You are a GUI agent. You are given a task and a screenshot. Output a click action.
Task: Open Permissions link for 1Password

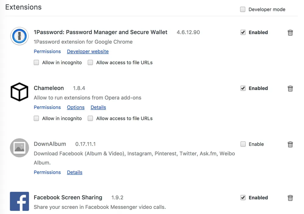47,51
